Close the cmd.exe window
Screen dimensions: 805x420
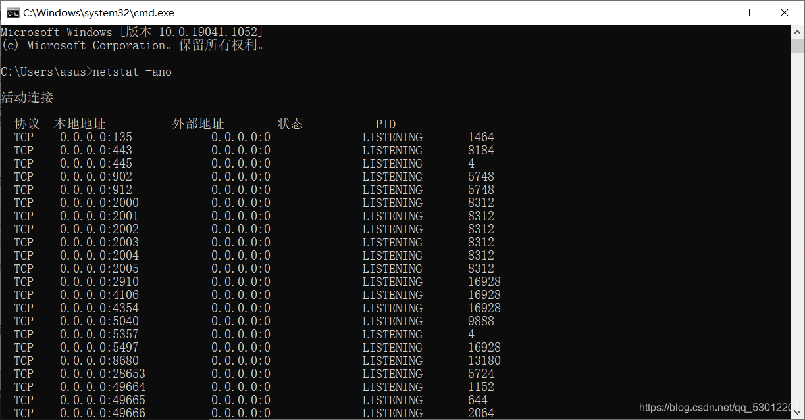tap(785, 12)
